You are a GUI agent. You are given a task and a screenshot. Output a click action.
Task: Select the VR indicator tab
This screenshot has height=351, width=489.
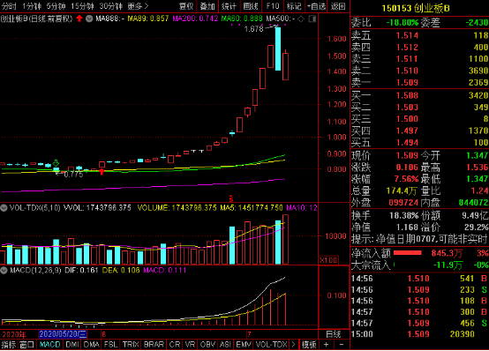[190, 345]
